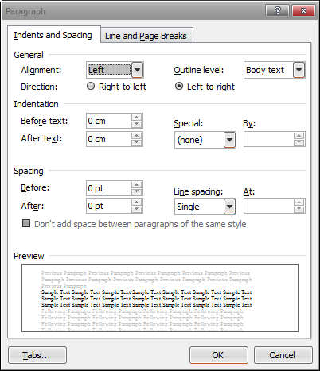Click inside the Before text input field

109,121
